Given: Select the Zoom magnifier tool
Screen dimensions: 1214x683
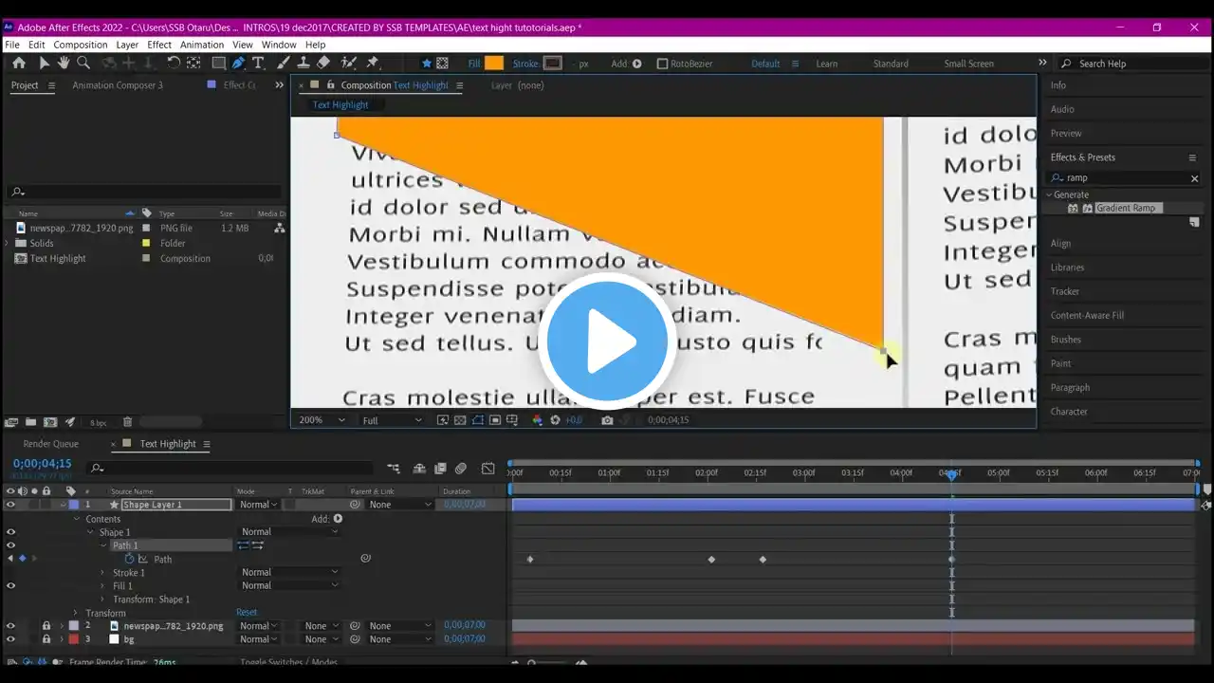Looking at the screenshot, I should pyautogui.click(x=83, y=63).
